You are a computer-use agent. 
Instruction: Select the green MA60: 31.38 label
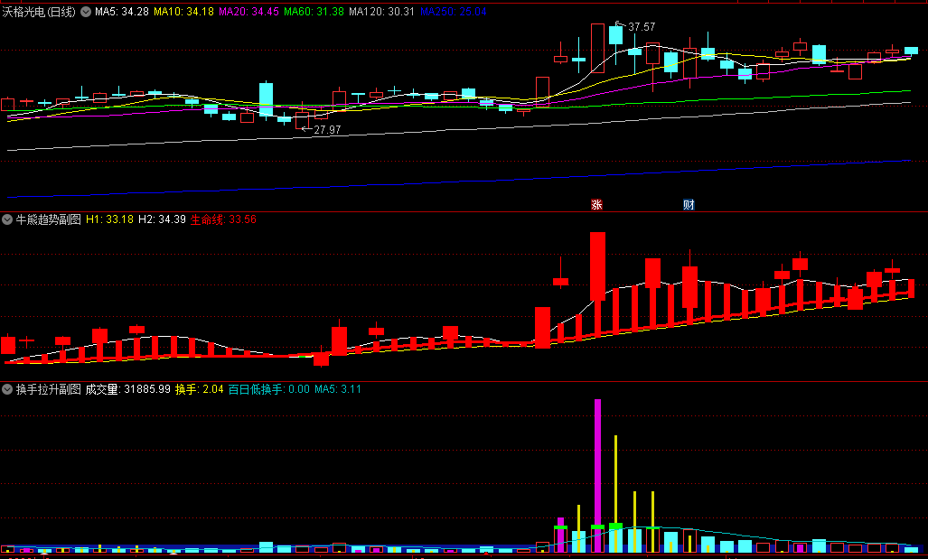point(314,11)
